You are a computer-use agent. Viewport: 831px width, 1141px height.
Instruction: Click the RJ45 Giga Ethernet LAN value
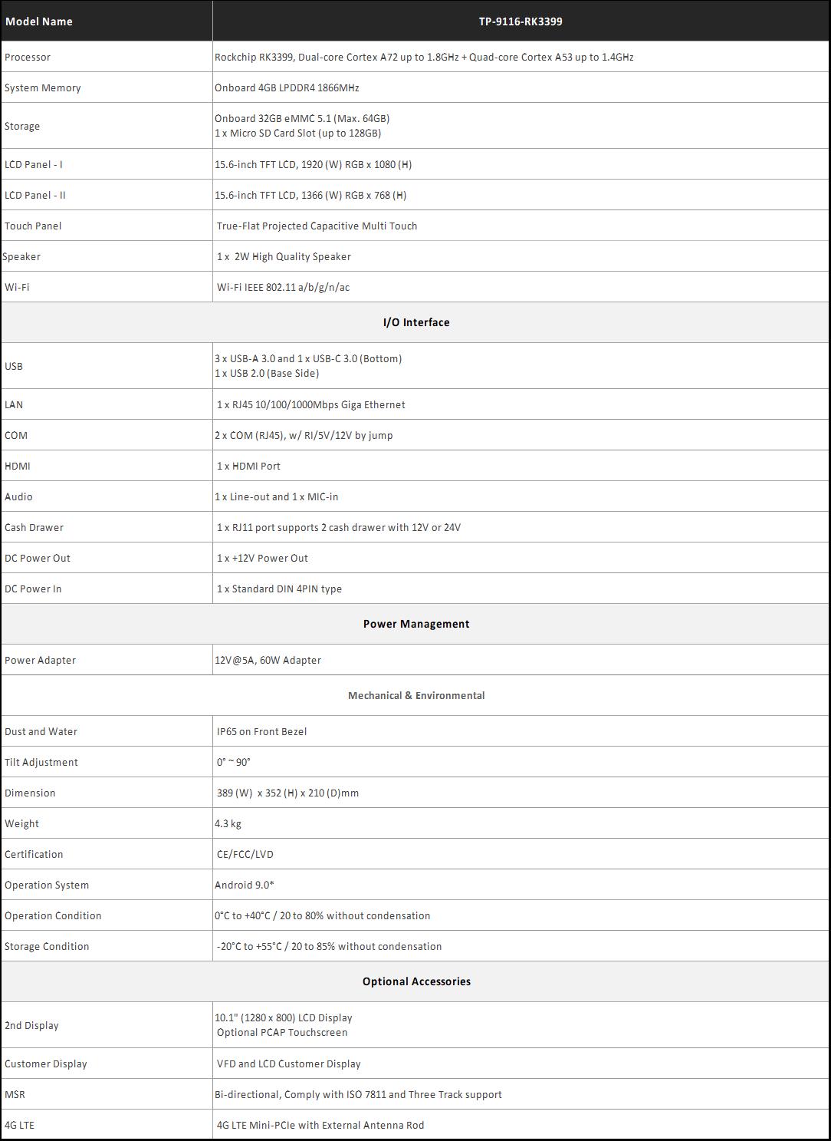pyautogui.click(x=311, y=404)
